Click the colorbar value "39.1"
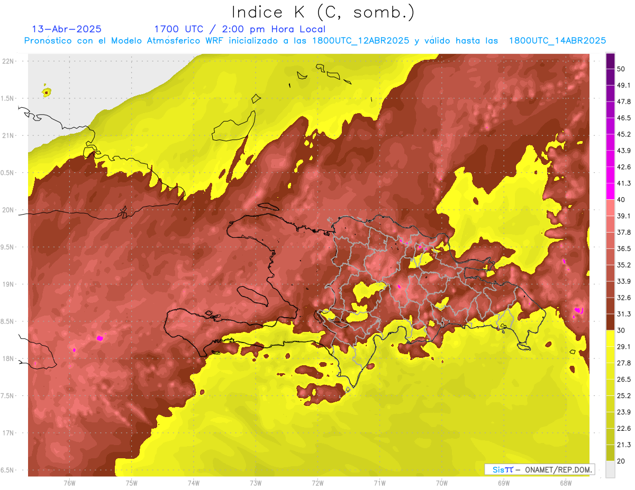Viewport: 635px width, 490px height. (624, 216)
